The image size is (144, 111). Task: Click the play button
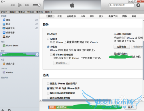(20, 5)
